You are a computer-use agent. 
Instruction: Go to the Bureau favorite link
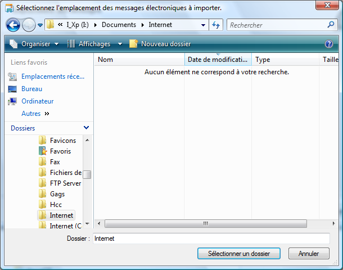pos(31,89)
